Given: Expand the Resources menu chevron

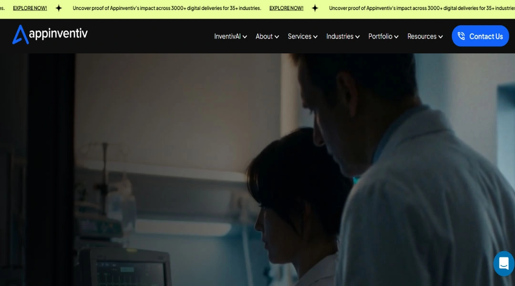Looking at the screenshot, I should 441,37.
